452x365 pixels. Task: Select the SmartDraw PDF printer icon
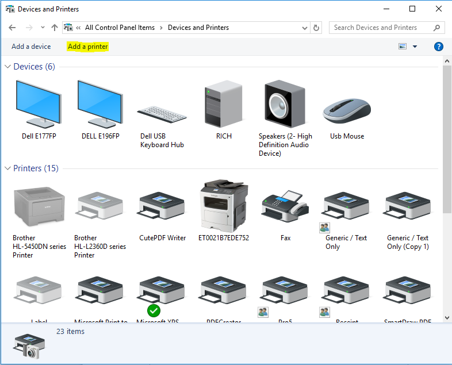408,290
